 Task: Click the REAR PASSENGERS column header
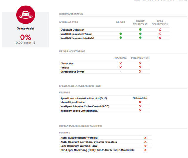tap(160, 23)
